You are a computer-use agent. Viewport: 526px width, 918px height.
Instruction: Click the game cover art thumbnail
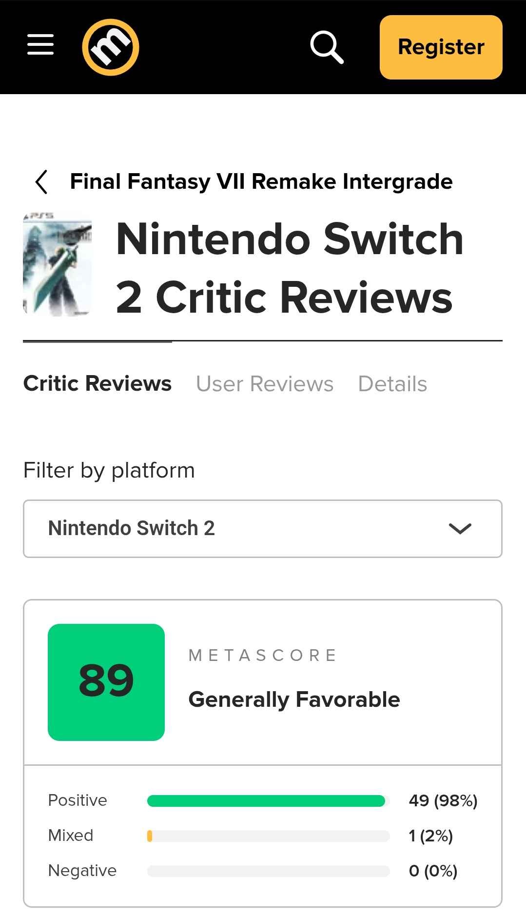(x=58, y=264)
